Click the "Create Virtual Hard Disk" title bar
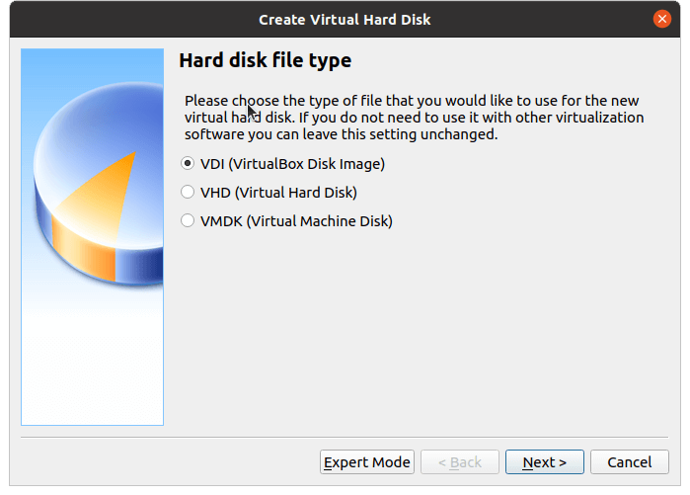Image resolution: width=690 pixels, height=495 pixels. pos(345,19)
